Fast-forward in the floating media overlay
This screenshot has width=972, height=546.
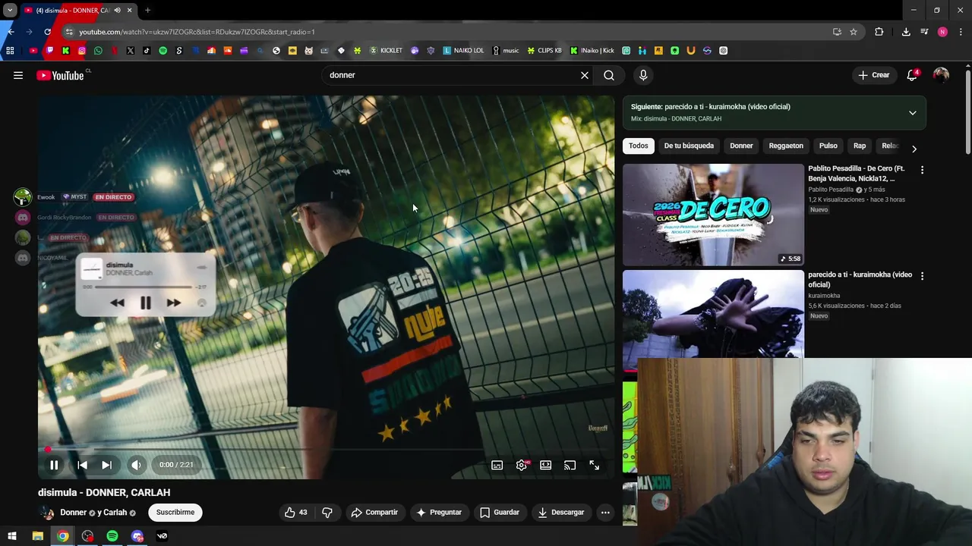[173, 303]
